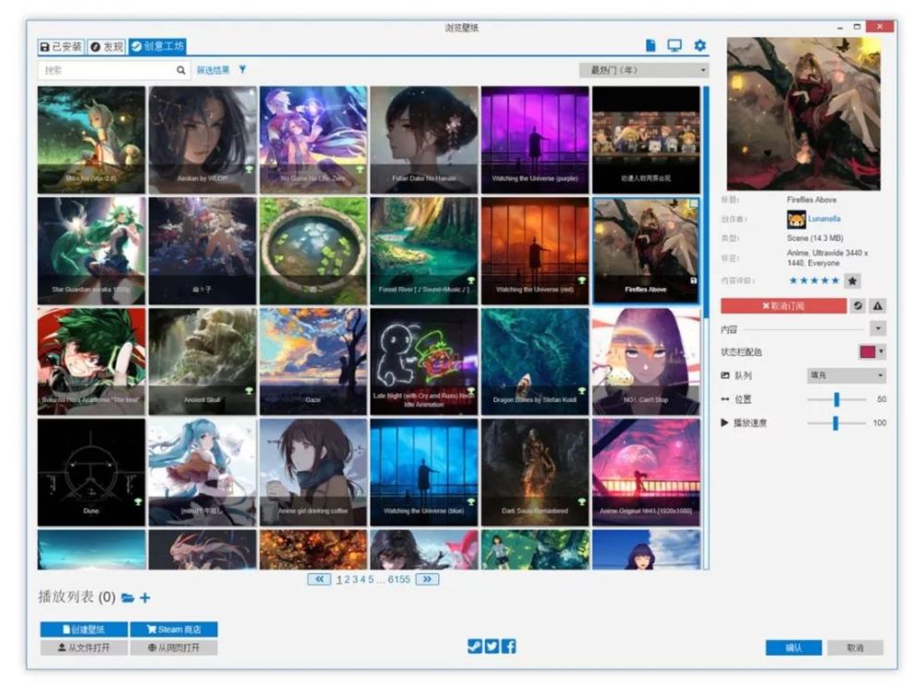Click the 播放速度 slider handle

click(x=835, y=423)
